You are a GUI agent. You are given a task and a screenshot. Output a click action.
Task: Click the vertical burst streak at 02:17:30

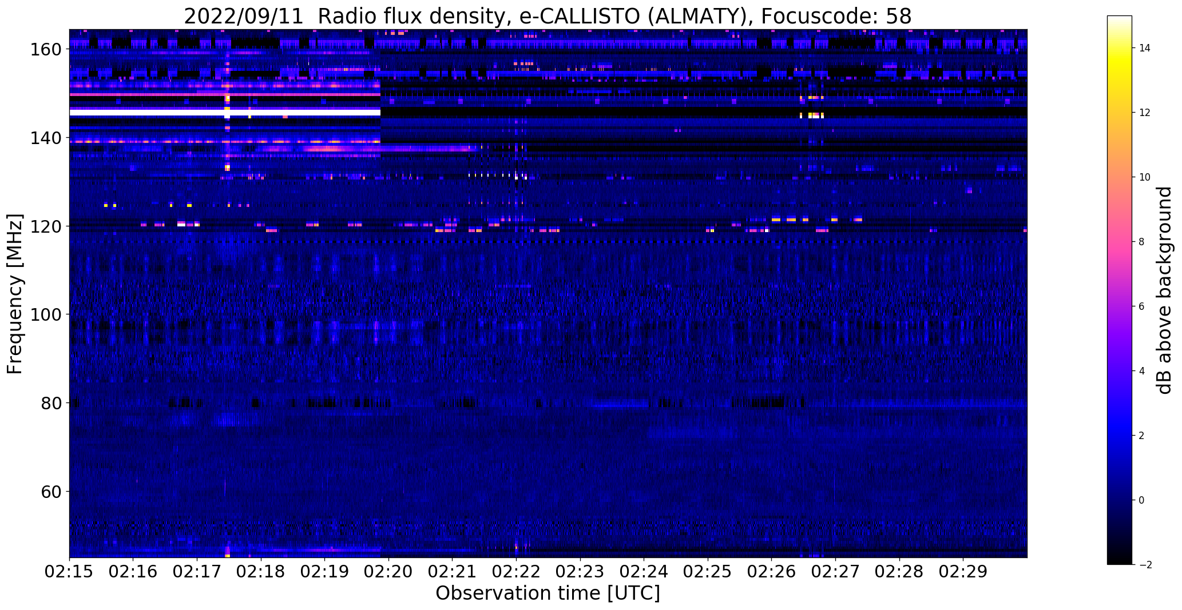tap(227, 109)
